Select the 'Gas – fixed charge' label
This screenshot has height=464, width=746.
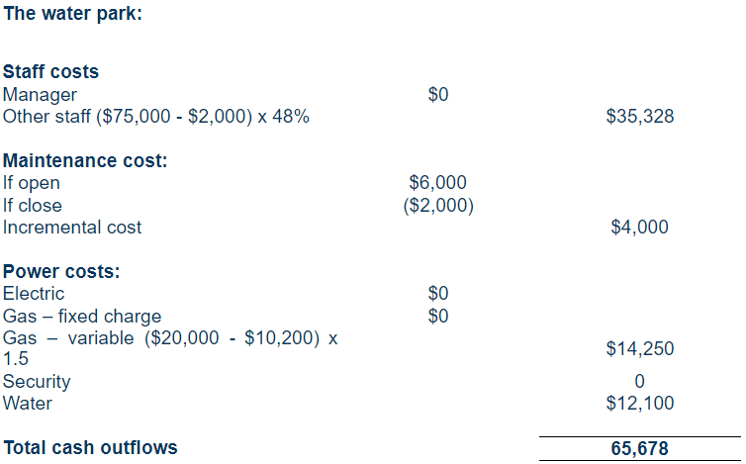click(82, 317)
